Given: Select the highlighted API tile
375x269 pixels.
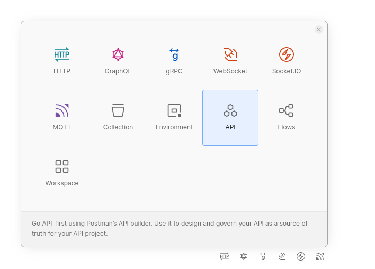Looking at the screenshot, I should (230, 117).
